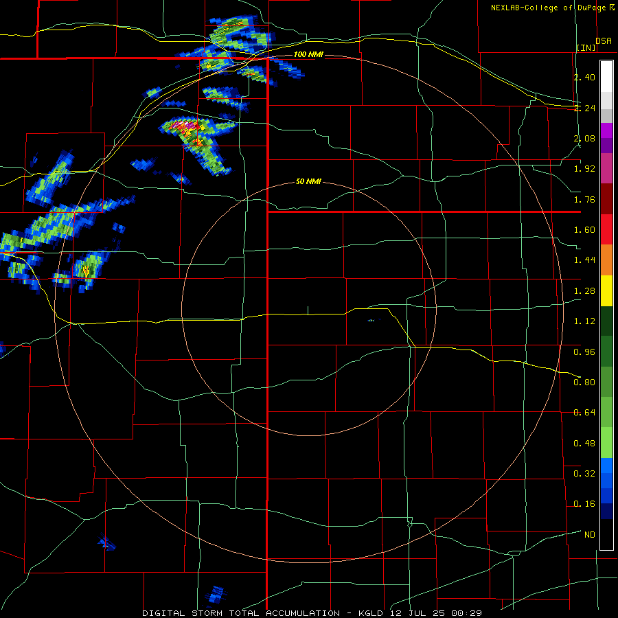Viewport: 618px width, 618px height.
Task: Click the 0.64 legend value
Action: [x=584, y=413]
